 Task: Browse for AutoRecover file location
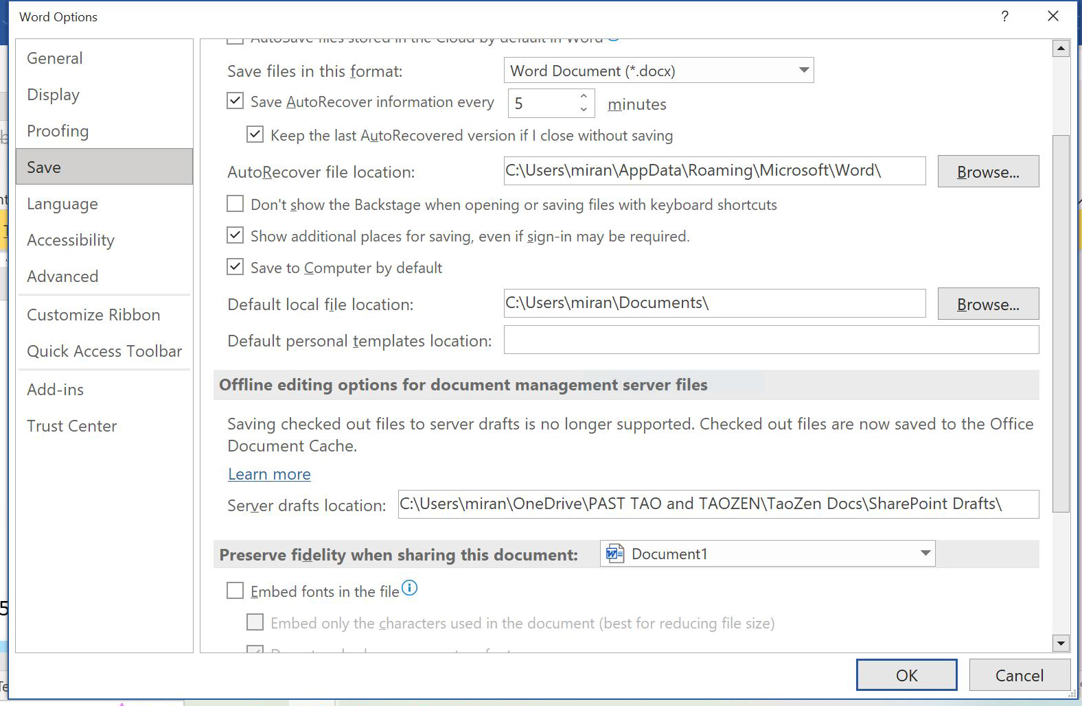[x=988, y=172]
